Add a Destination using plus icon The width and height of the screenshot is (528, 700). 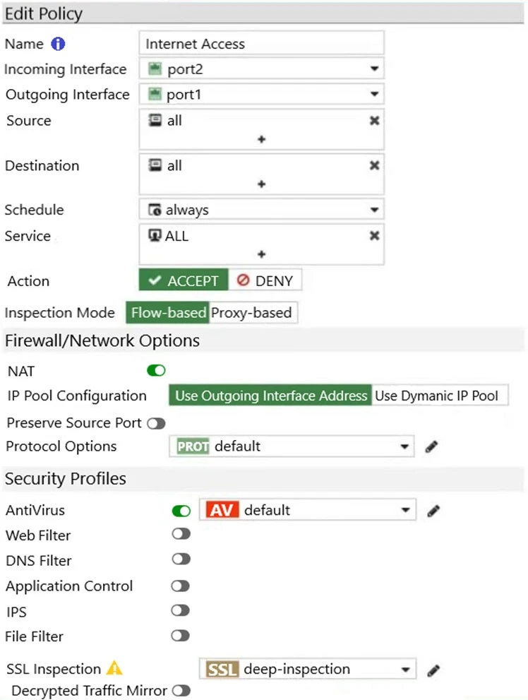pyautogui.click(x=261, y=184)
